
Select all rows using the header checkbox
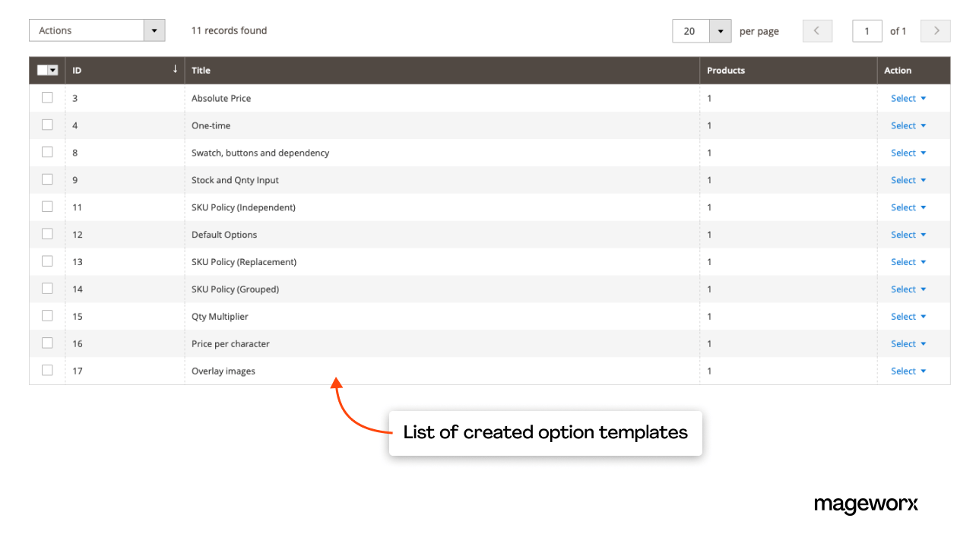(43, 69)
